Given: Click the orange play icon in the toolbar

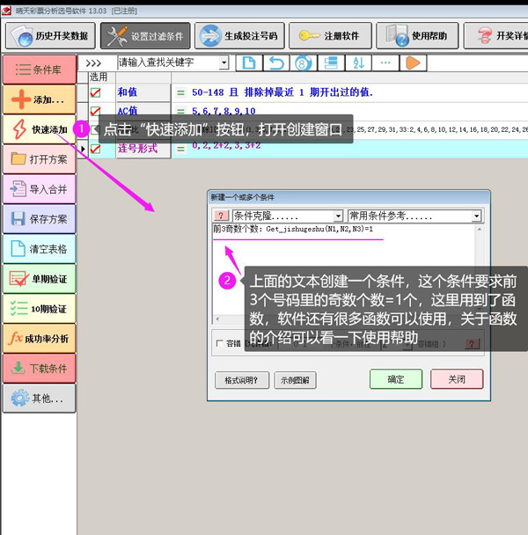Looking at the screenshot, I should tap(413, 63).
